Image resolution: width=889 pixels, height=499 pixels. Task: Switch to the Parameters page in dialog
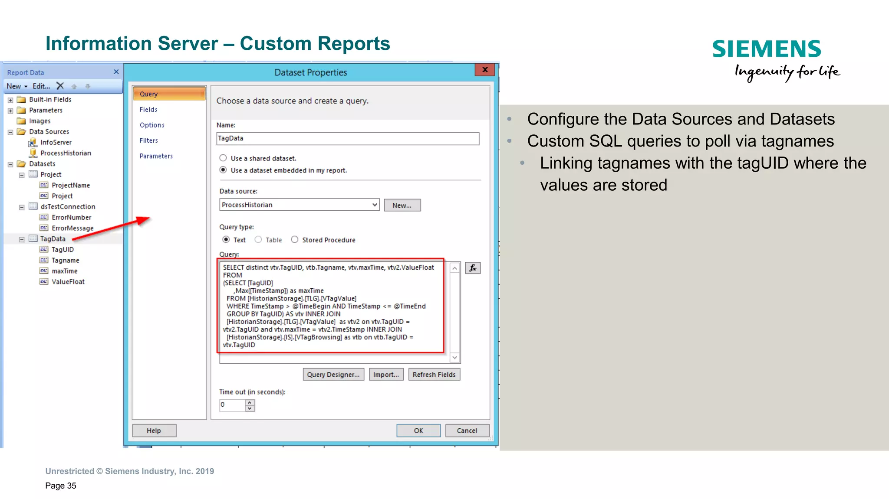tap(156, 156)
